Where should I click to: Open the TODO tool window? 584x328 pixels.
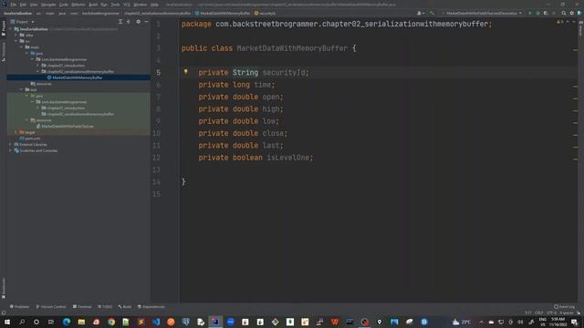coord(105,307)
